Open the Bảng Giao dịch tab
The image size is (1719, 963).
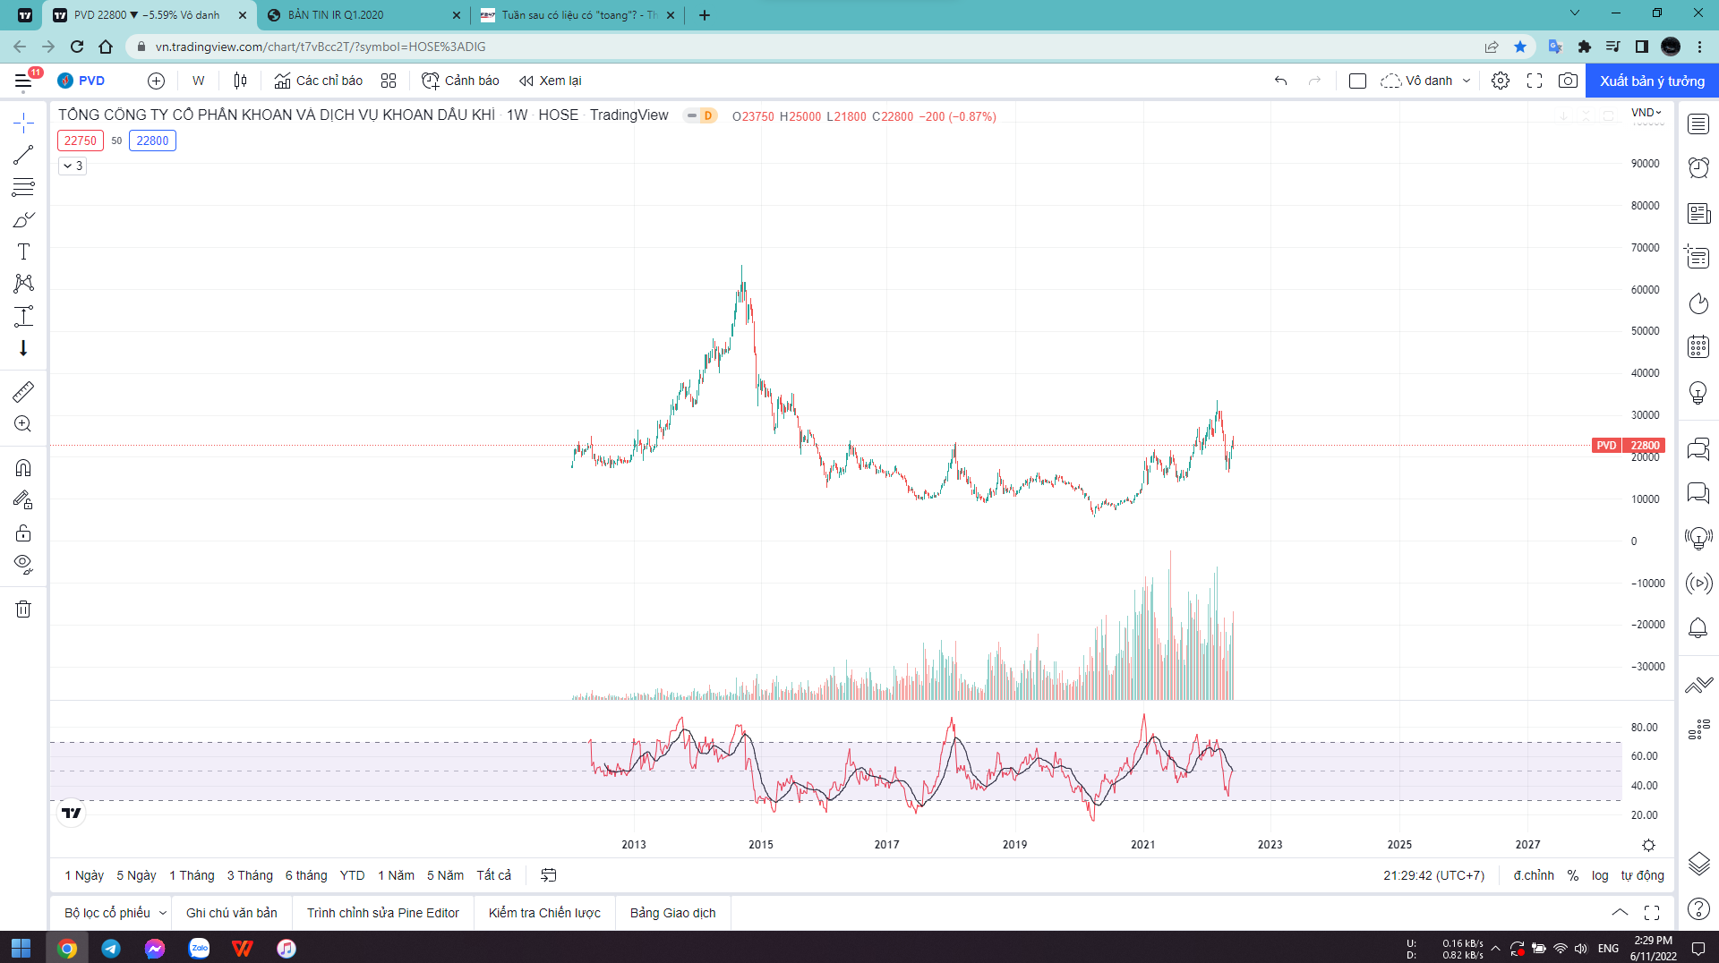tap(673, 913)
